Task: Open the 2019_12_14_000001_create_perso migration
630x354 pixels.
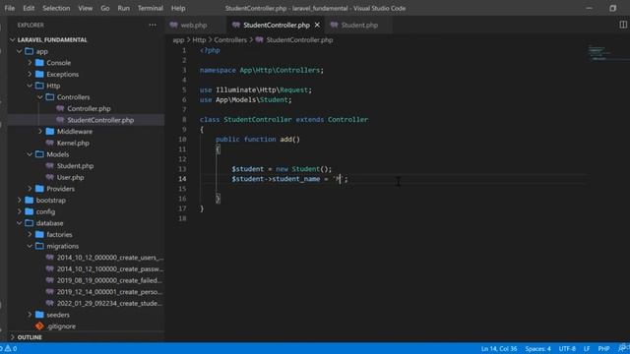Action: (109, 292)
